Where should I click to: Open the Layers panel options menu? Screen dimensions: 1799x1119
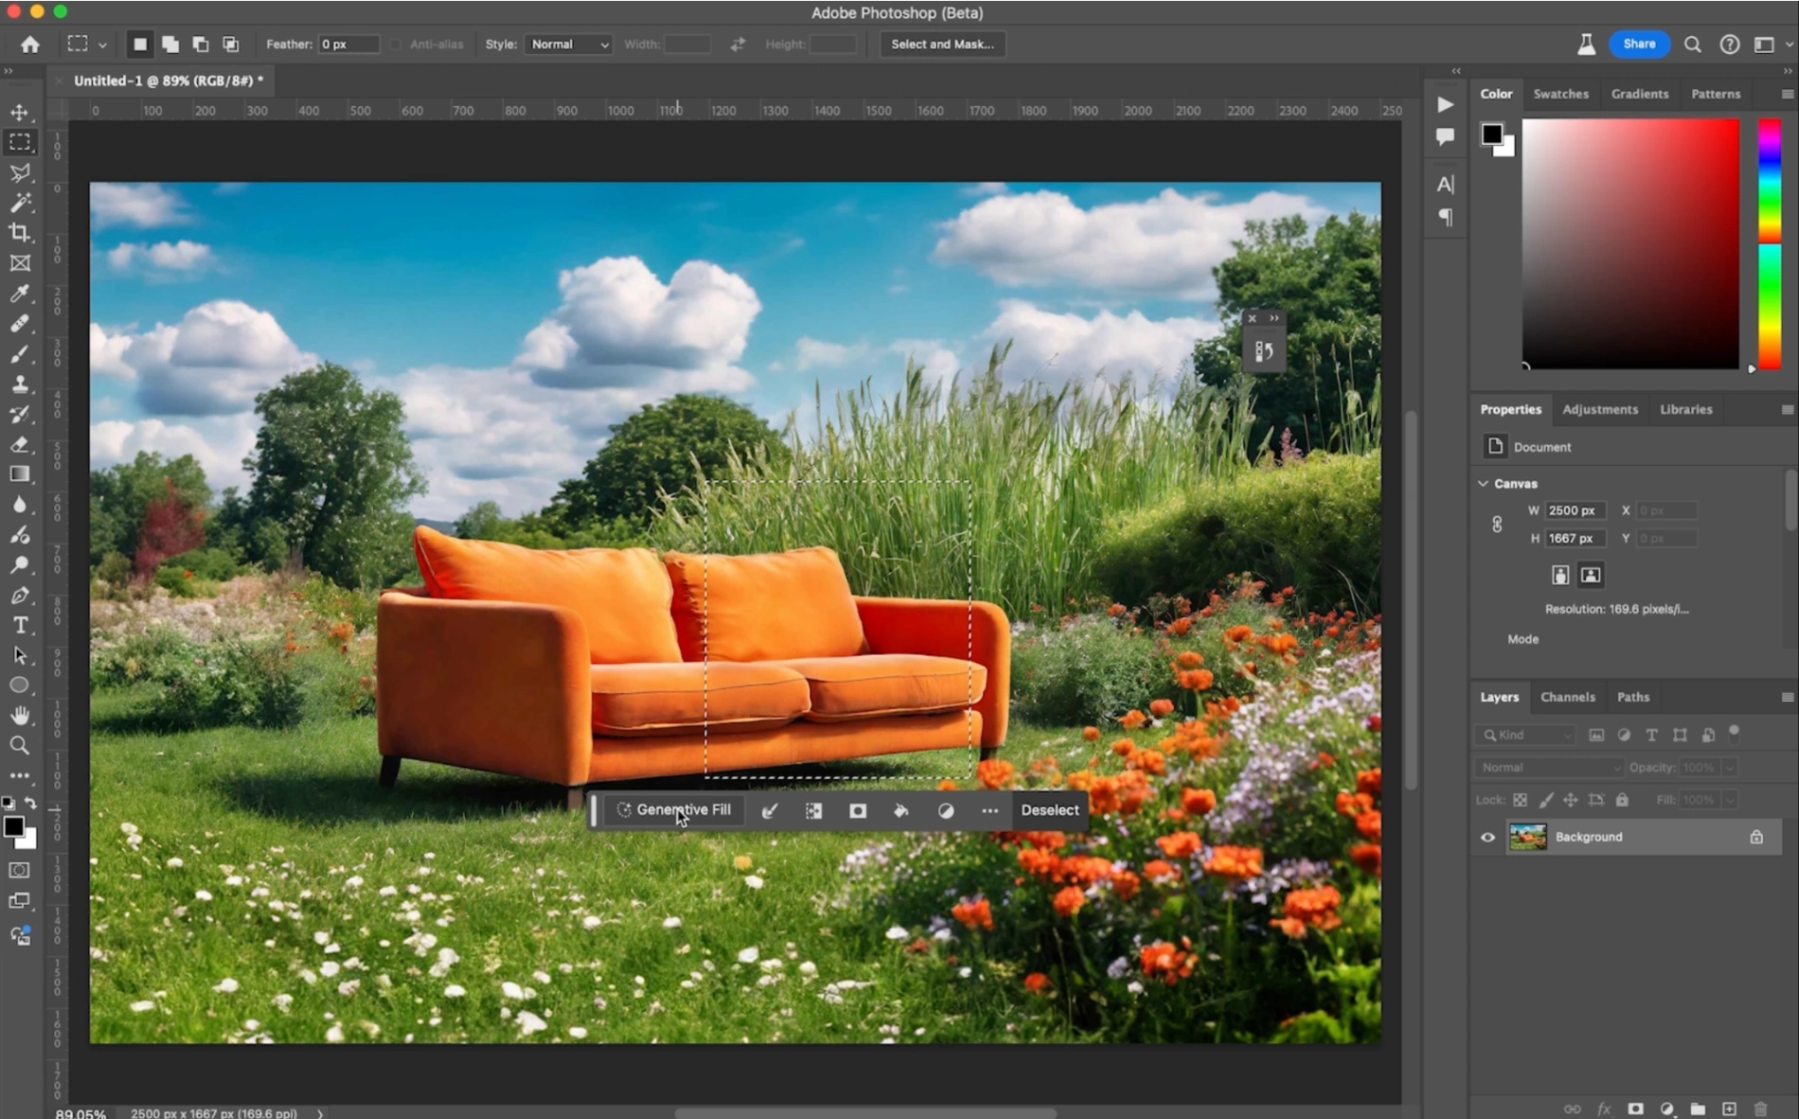click(1787, 698)
